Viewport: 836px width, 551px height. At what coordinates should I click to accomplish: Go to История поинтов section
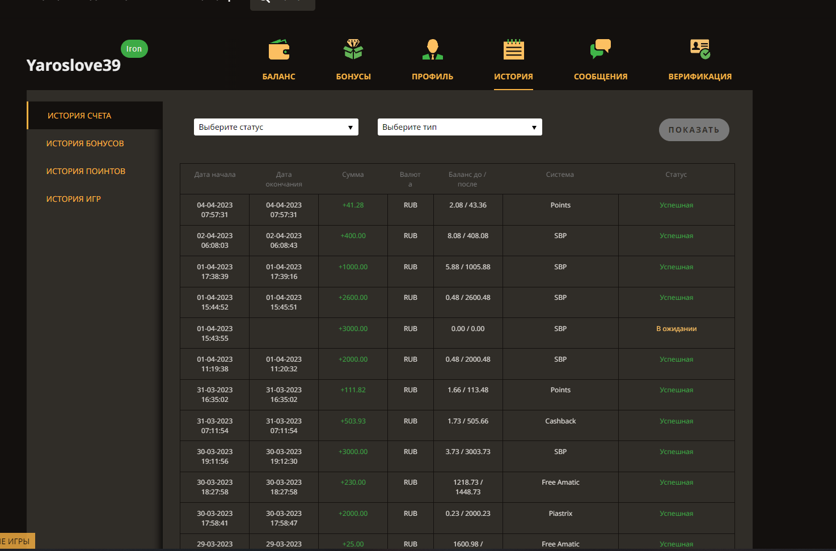coord(86,171)
